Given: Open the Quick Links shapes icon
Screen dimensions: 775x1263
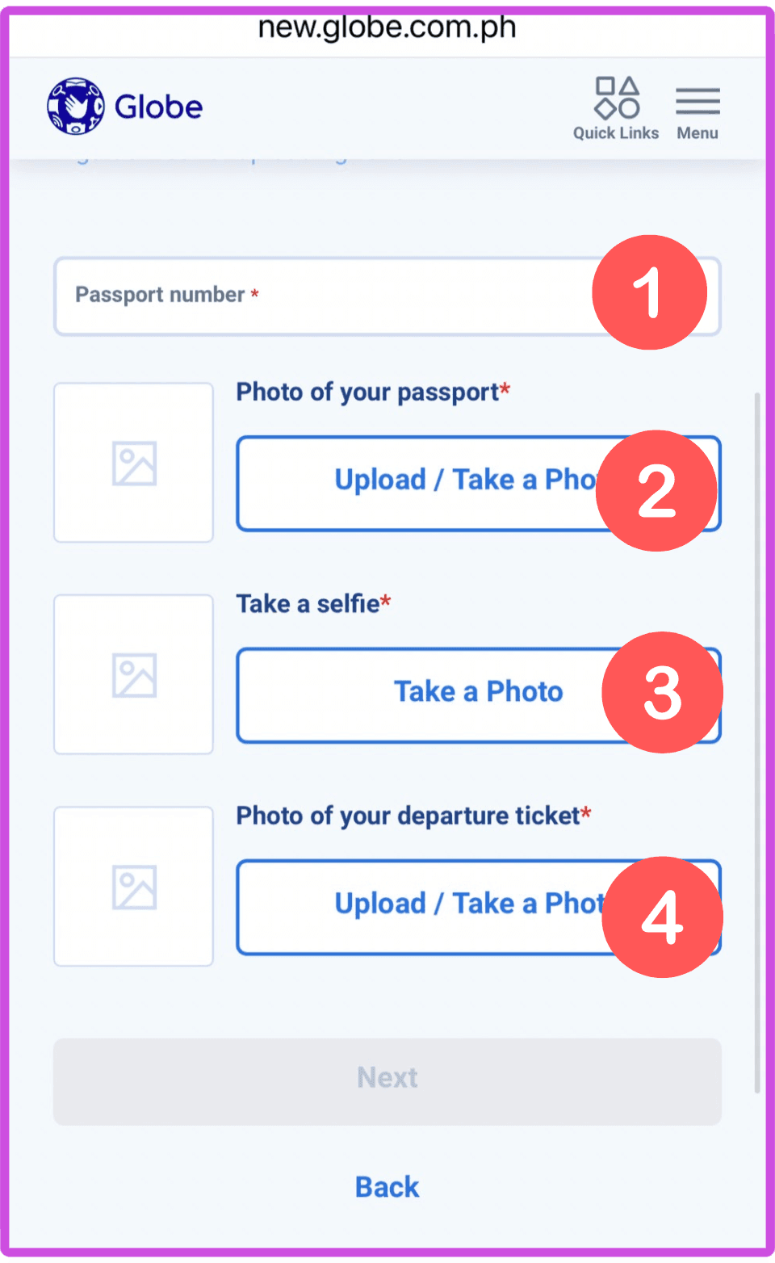Looking at the screenshot, I should click(617, 98).
